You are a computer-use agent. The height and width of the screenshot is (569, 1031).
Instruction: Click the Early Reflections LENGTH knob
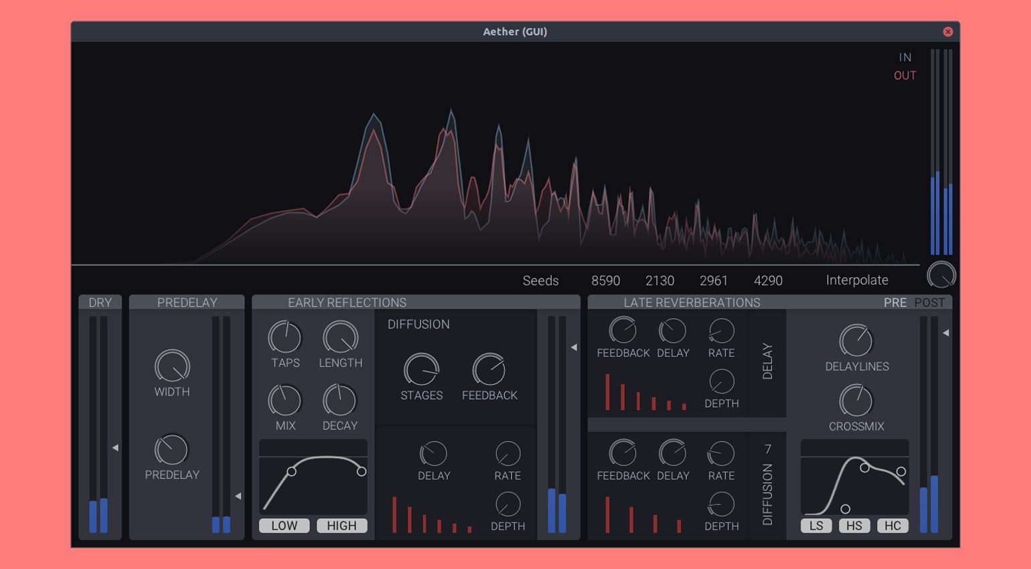[x=340, y=337]
